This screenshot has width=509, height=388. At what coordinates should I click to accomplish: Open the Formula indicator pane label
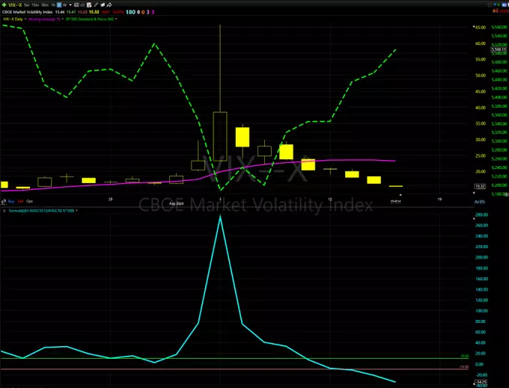[37, 212]
